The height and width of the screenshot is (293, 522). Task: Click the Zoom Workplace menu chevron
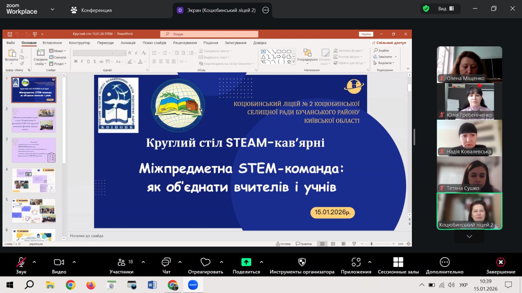53,10
